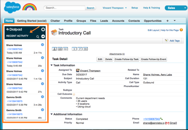The height and width of the screenshot is (130, 188).
Task: Click the help question mark icon
Action: pyautogui.click(x=181, y=30)
